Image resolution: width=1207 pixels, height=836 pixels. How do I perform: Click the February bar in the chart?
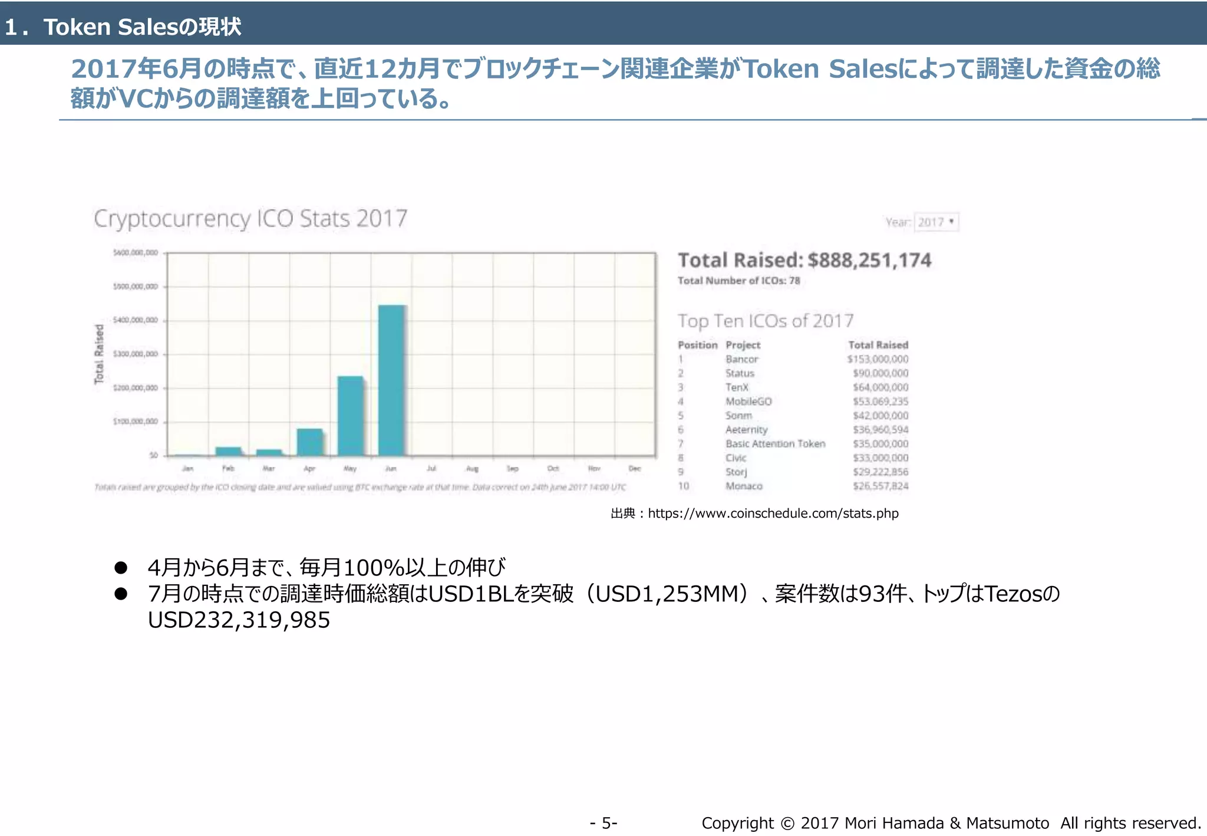click(x=229, y=452)
